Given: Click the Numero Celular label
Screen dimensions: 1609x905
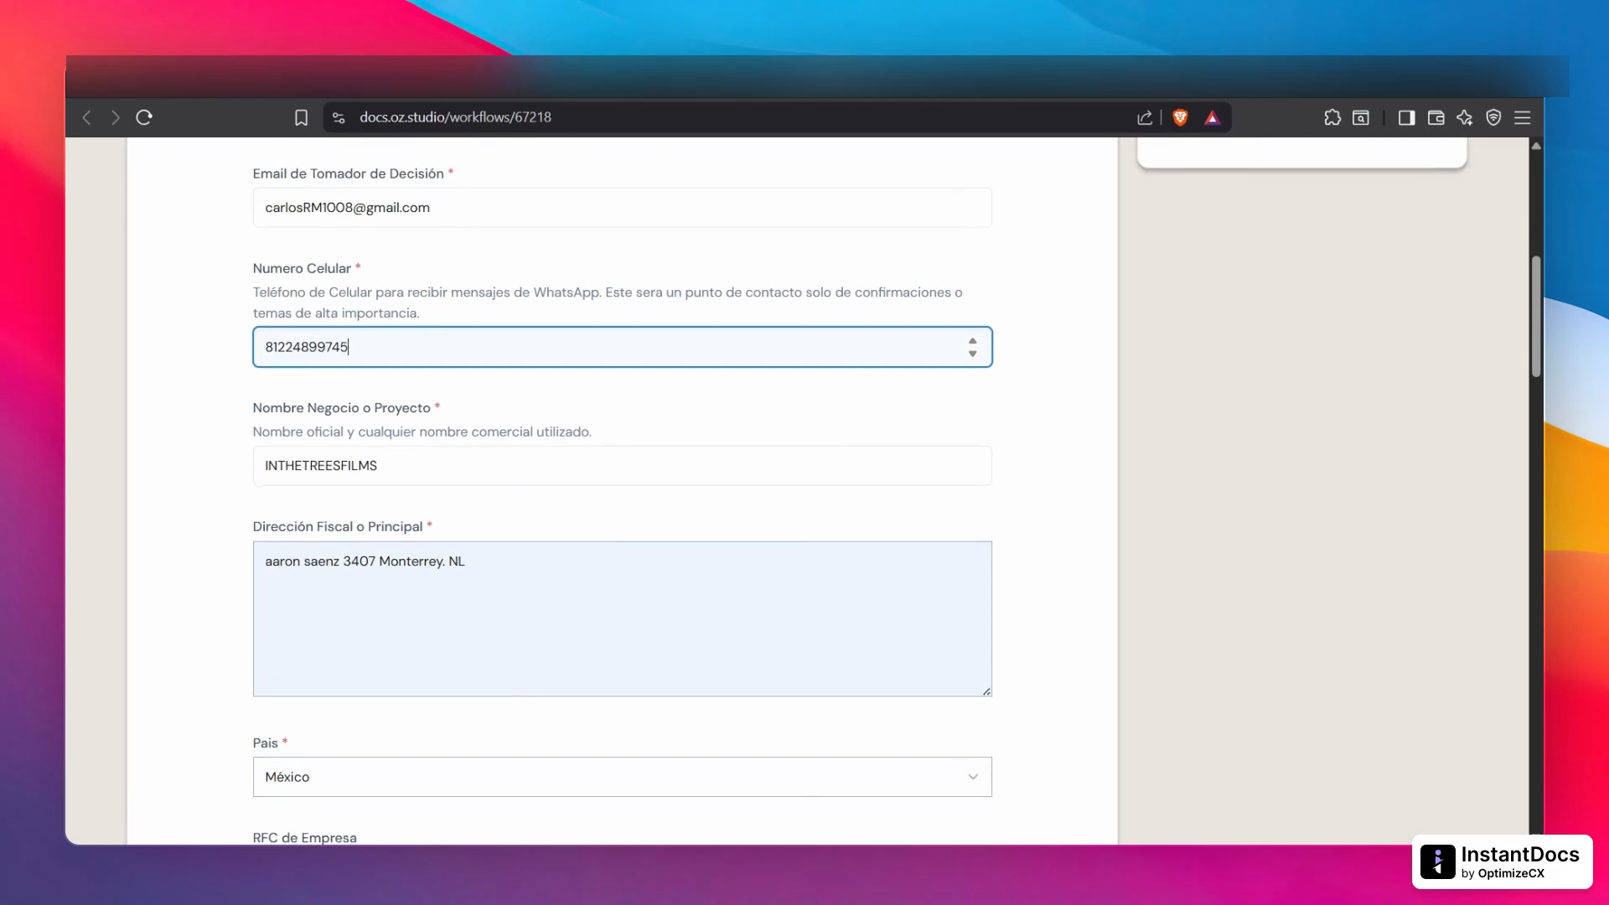Looking at the screenshot, I should pyautogui.click(x=302, y=268).
